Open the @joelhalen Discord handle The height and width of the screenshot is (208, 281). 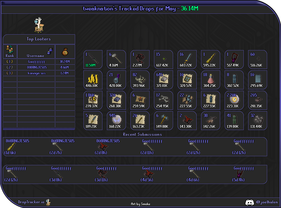coord(267,202)
